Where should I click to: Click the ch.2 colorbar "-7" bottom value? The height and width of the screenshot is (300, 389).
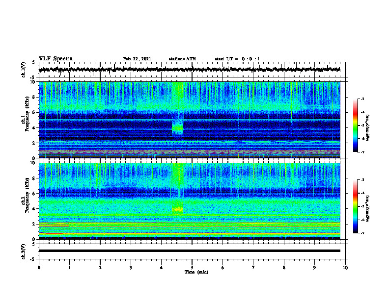[x=362, y=233]
